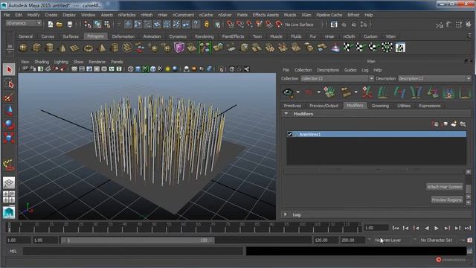Create a polygon cylinder from shelf
476x268 pixels.
tap(49, 48)
